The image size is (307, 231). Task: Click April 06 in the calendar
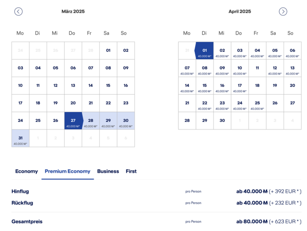tap(293, 51)
